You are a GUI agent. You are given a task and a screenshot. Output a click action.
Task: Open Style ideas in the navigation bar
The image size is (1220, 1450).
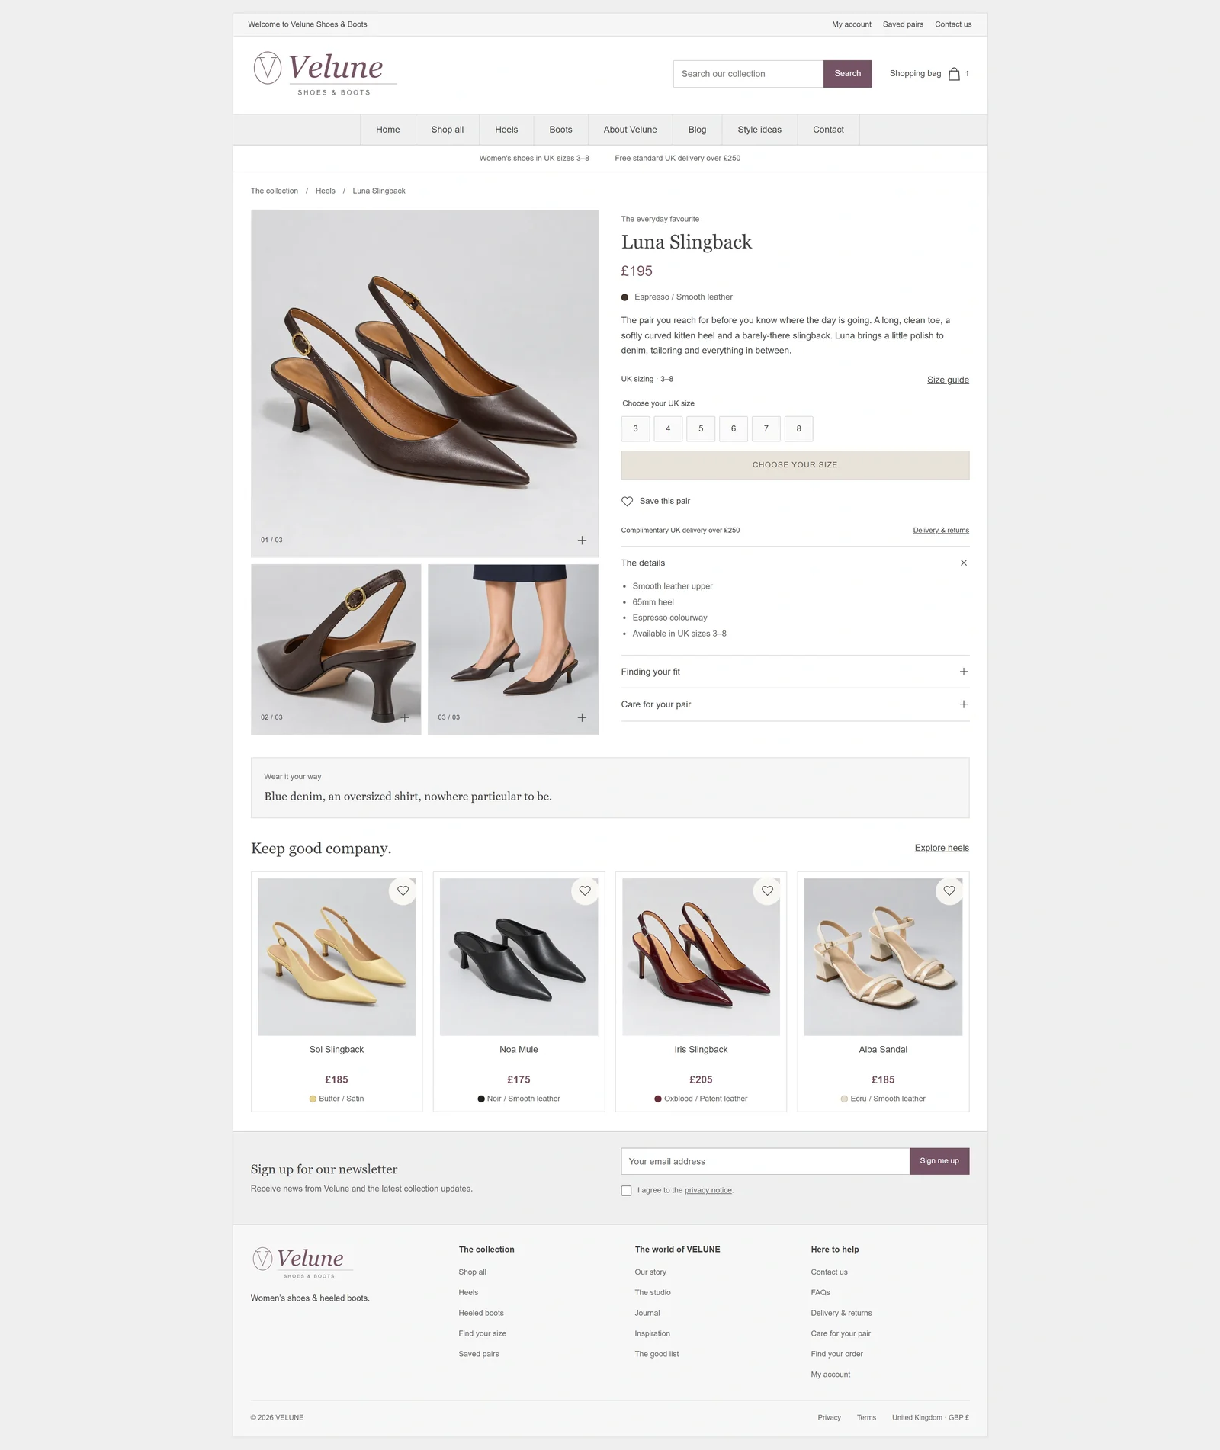click(x=759, y=130)
